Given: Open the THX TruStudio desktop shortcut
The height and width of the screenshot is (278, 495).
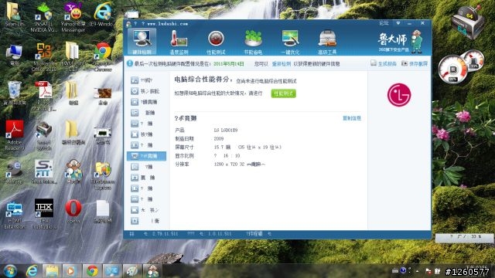Looking at the screenshot, I should click(44, 214).
